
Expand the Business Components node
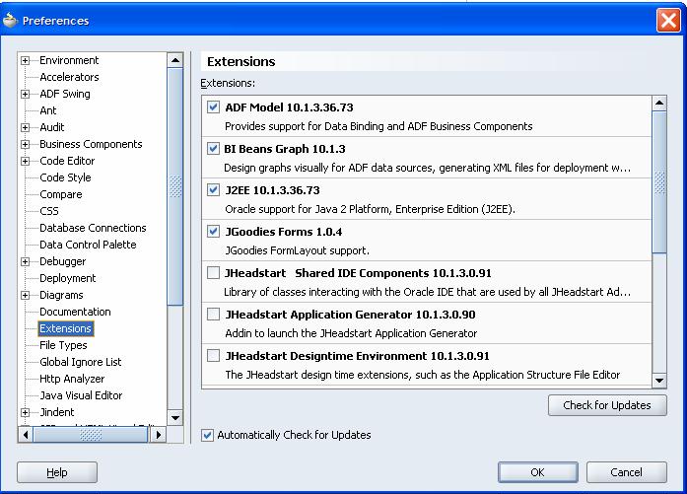pyautogui.click(x=26, y=144)
